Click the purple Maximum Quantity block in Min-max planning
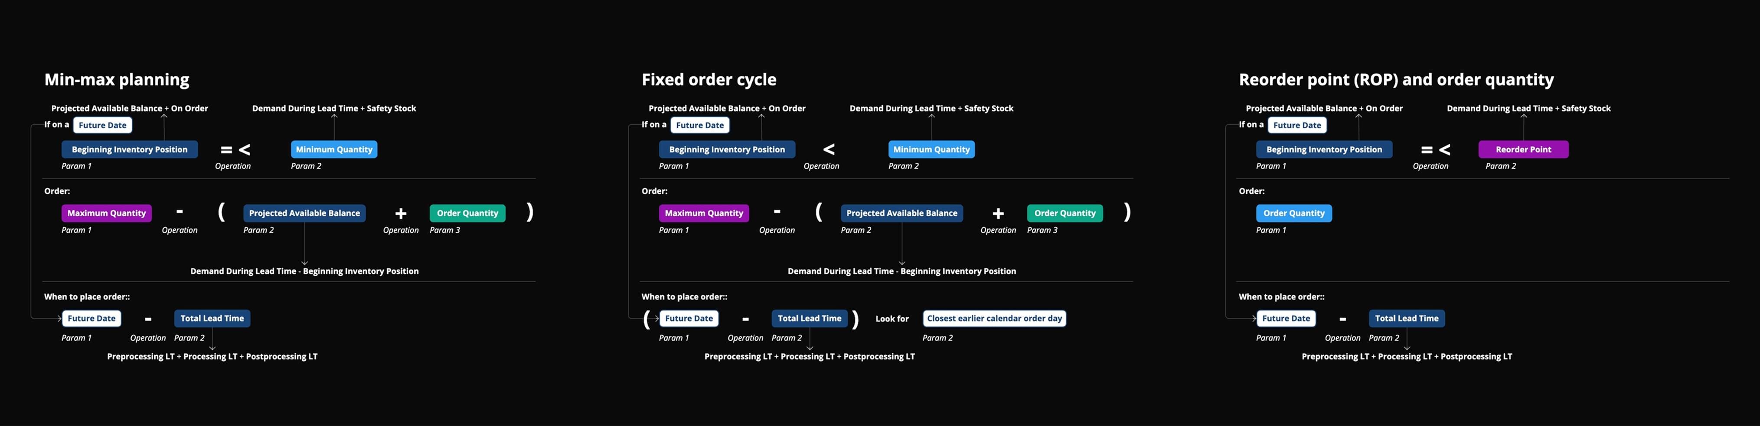Viewport: 1760px width, 426px height. click(x=107, y=213)
